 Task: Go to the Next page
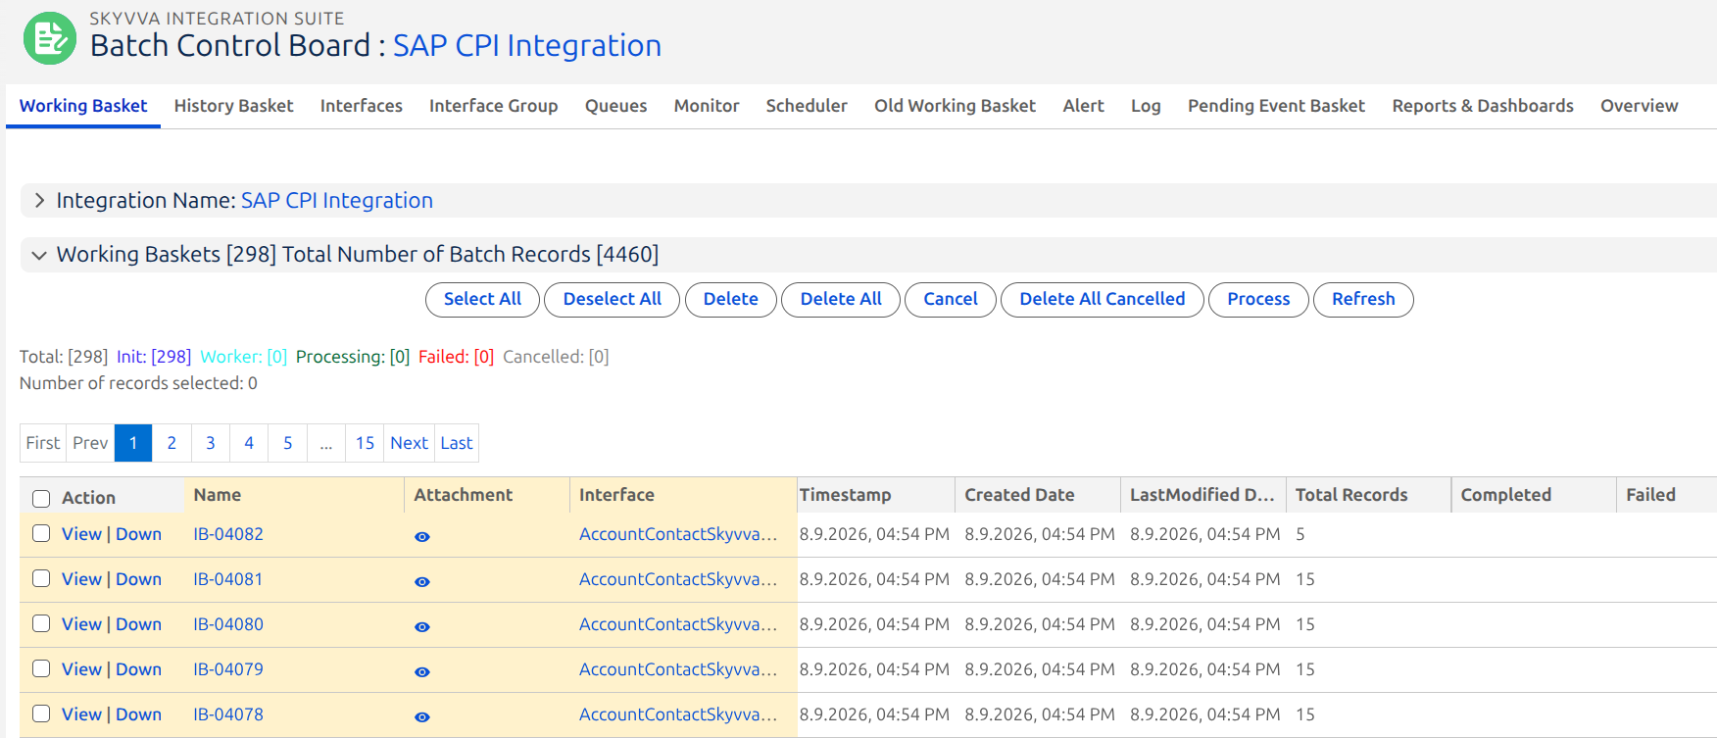point(409,443)
